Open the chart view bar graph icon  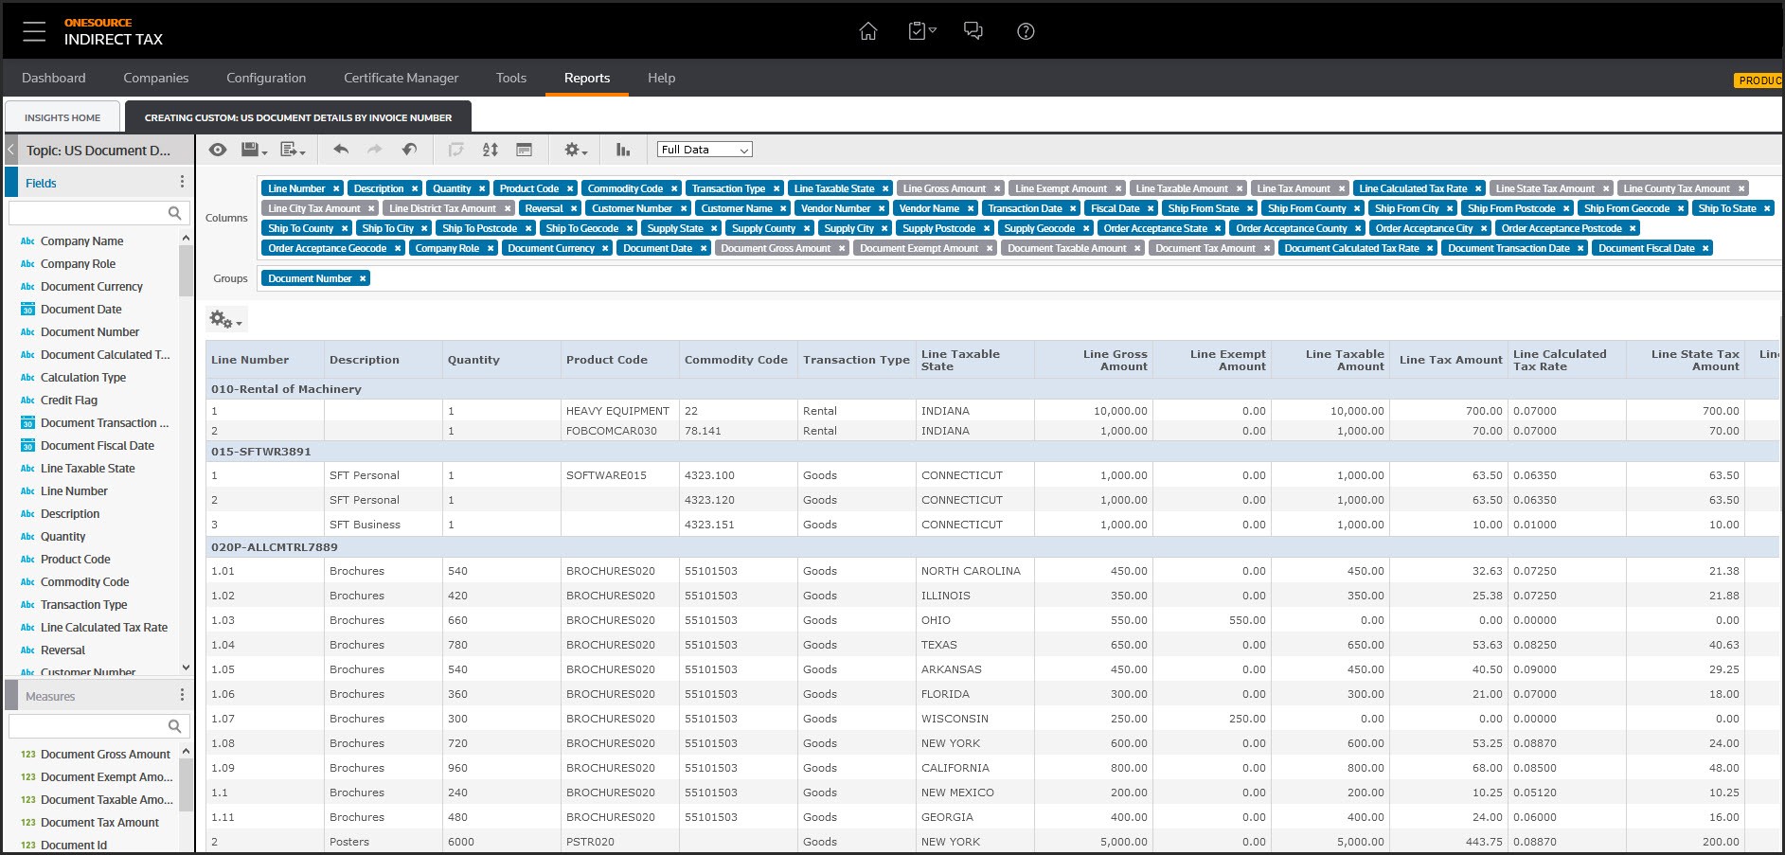click(623, 150)
